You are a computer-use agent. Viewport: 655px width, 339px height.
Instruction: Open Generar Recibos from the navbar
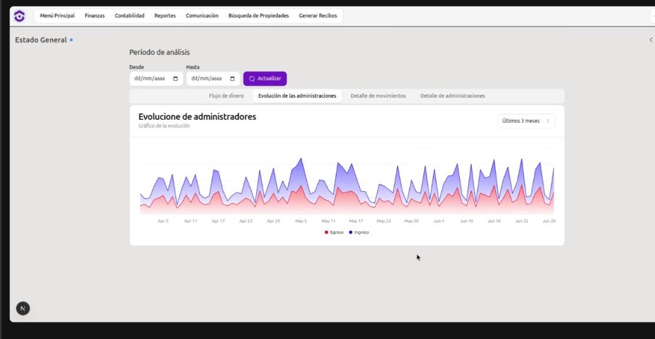click(x=318, y=16)
